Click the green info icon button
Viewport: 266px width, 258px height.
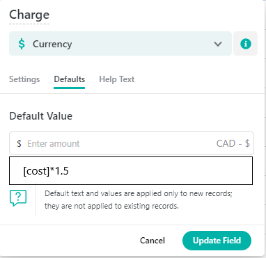246,44
